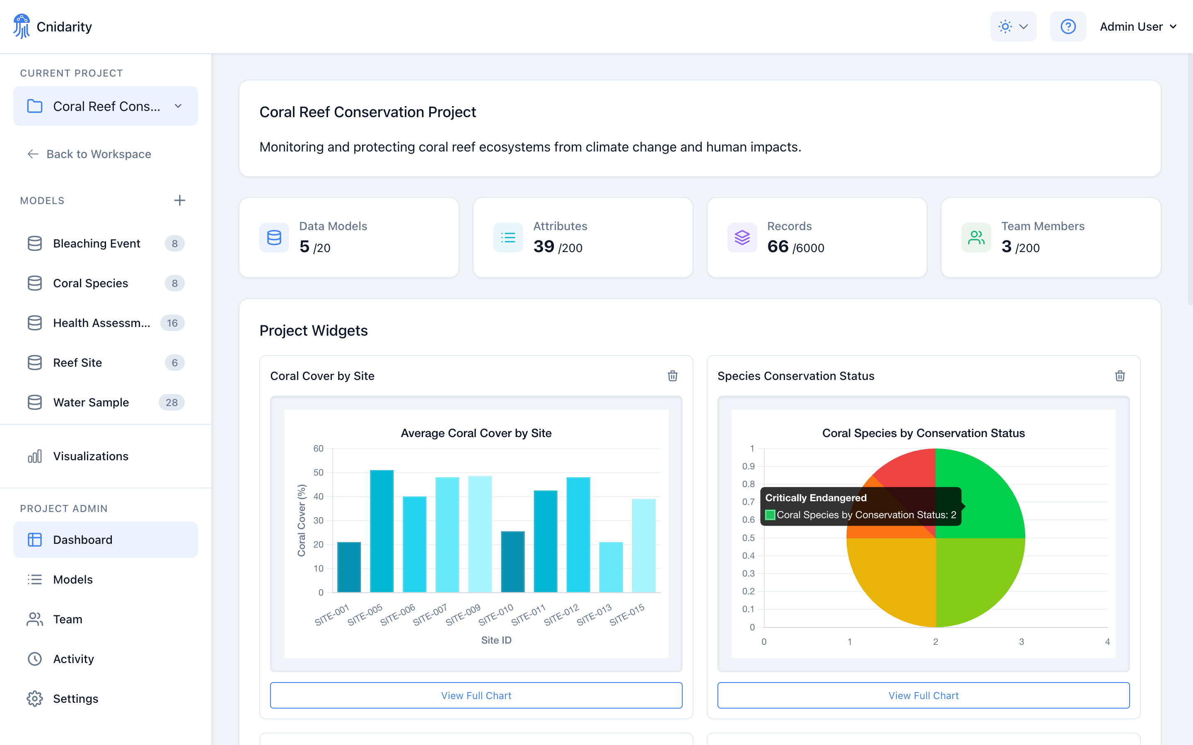View Full Chart for Coral Cover by Site
The width and height of the screenshot is (1193, 745).
(x=476, y=695)
